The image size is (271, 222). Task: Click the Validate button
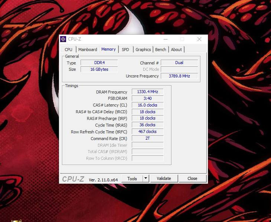pyautogui.click(x=164, y=178)
